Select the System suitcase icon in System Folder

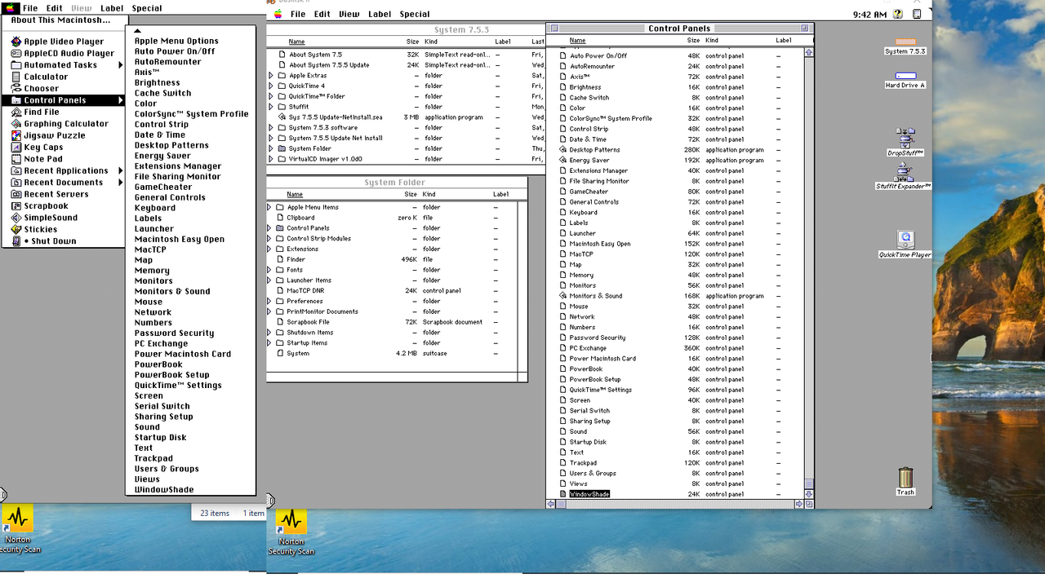(280, 353)
